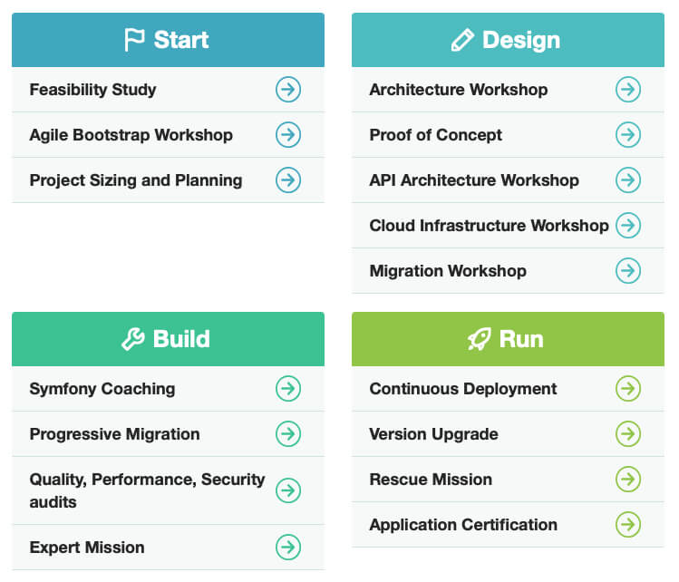
Task: Click the flag icon in Start header
Action: (x=134, y=40)
